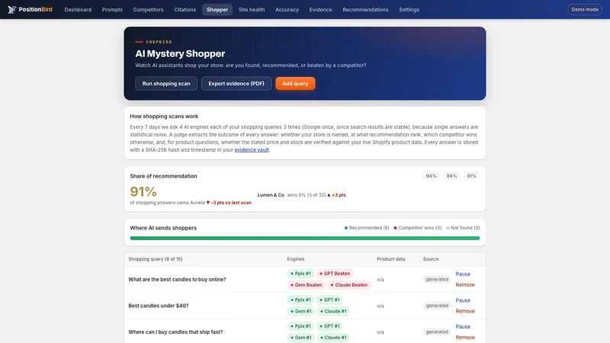Click Claude #1 badge for candles under $40
This screenshot has height=343, width=610.
(x=333, y=311)
